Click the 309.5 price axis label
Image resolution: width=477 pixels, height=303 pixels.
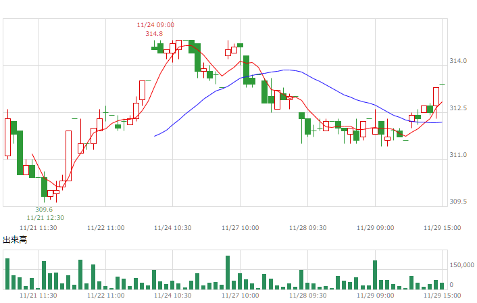click(x=458, y=202)
